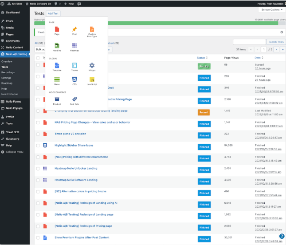Click the Template test icon
Viewport: 286px width, 245px height.
point(57,65)
